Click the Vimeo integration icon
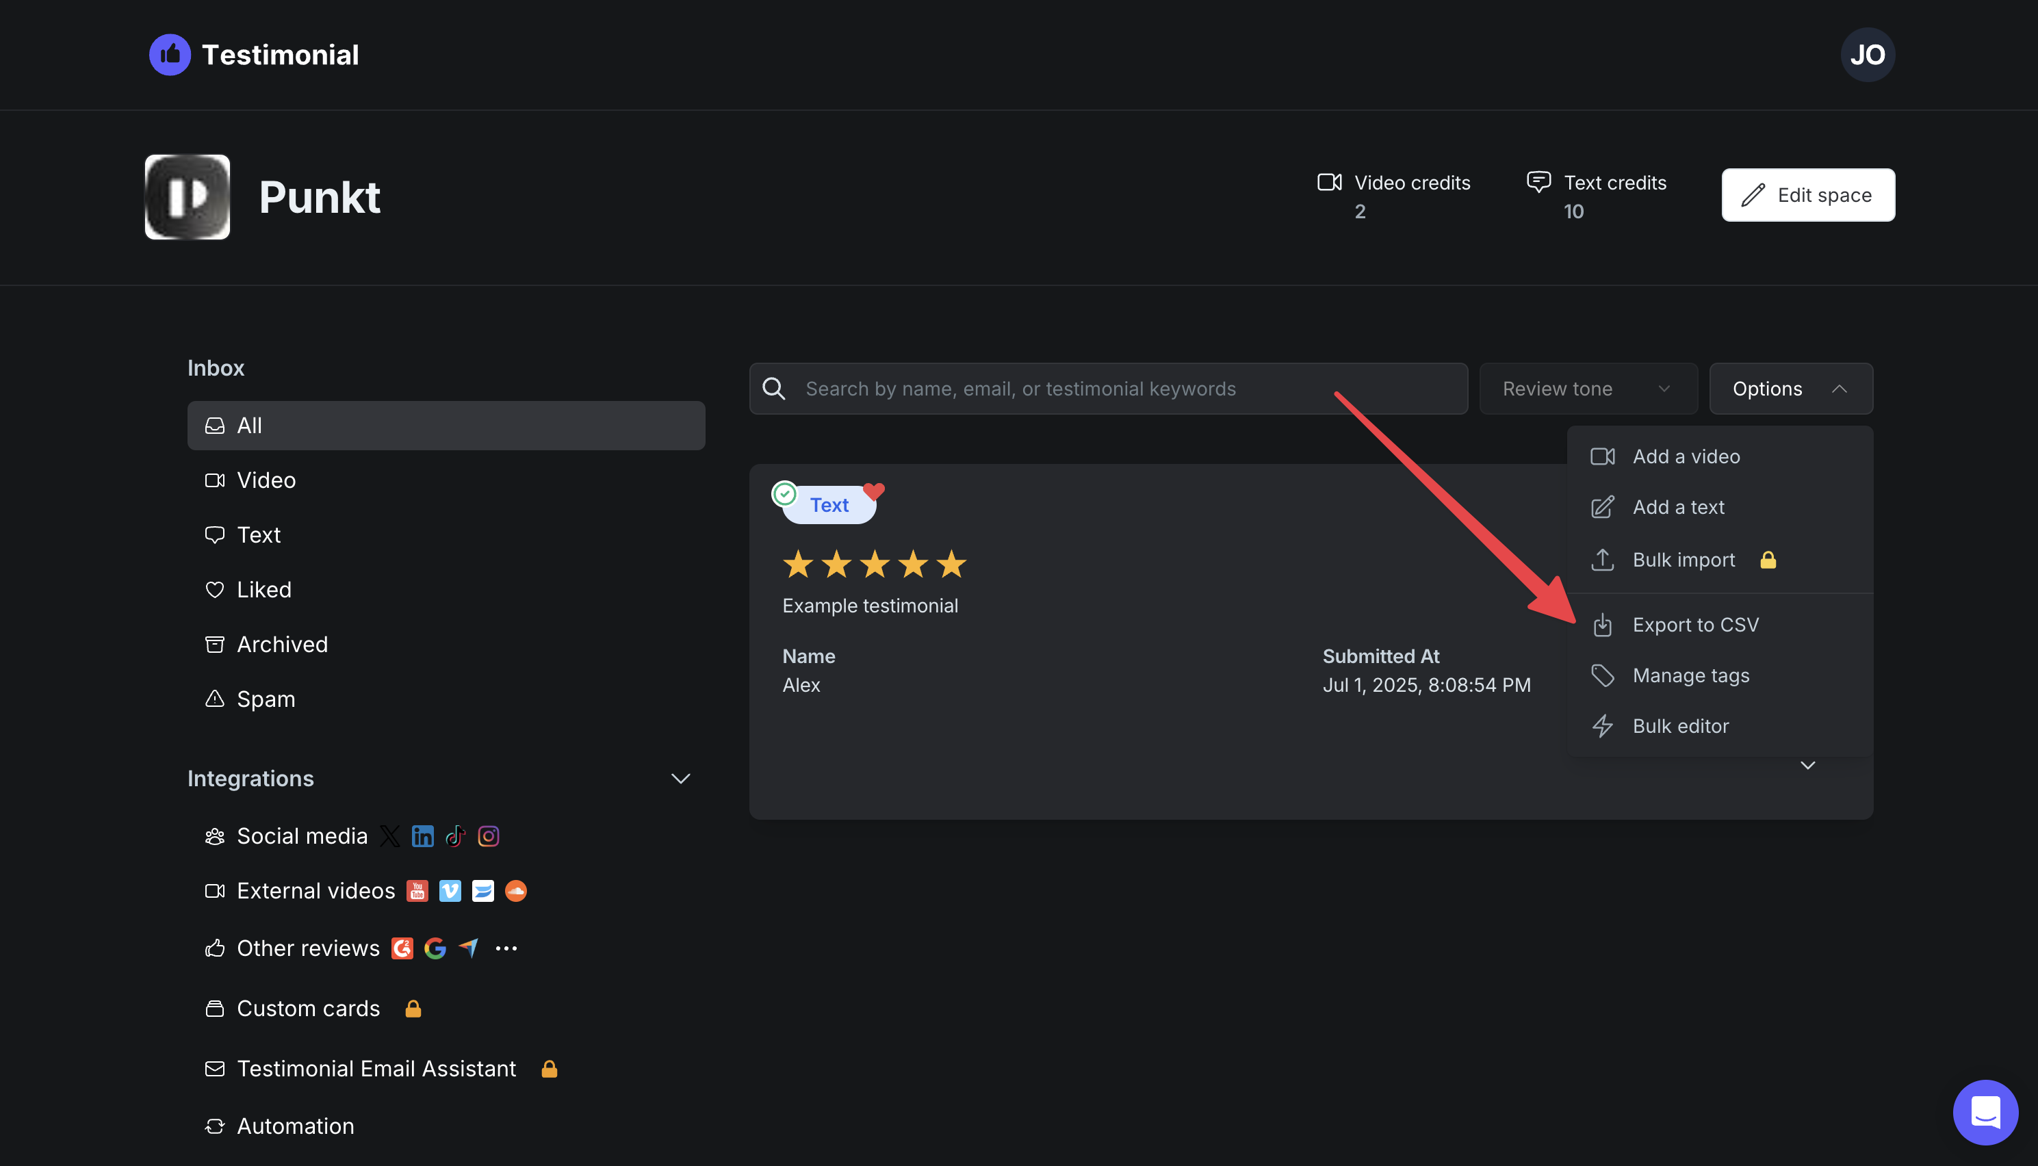The height and width of the screenshot is (1166, 2038). click(x=450, y=890)
